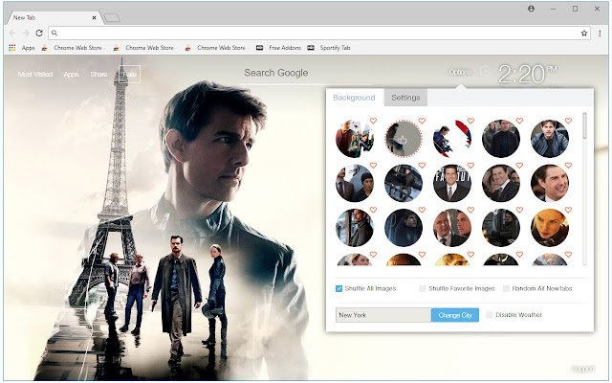Open the Apps grid bookmark icon
The width and height of the screenshot is (612, 383).
pyautogui.click(x=12, y=48)
